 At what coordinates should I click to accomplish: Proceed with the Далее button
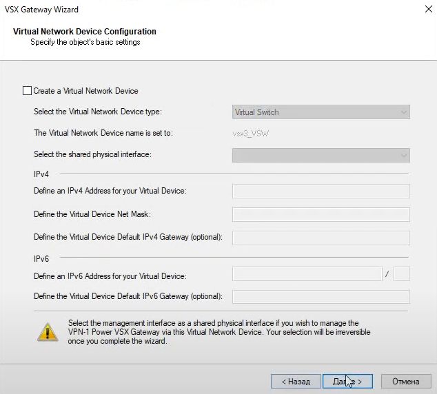click(347, 381)
